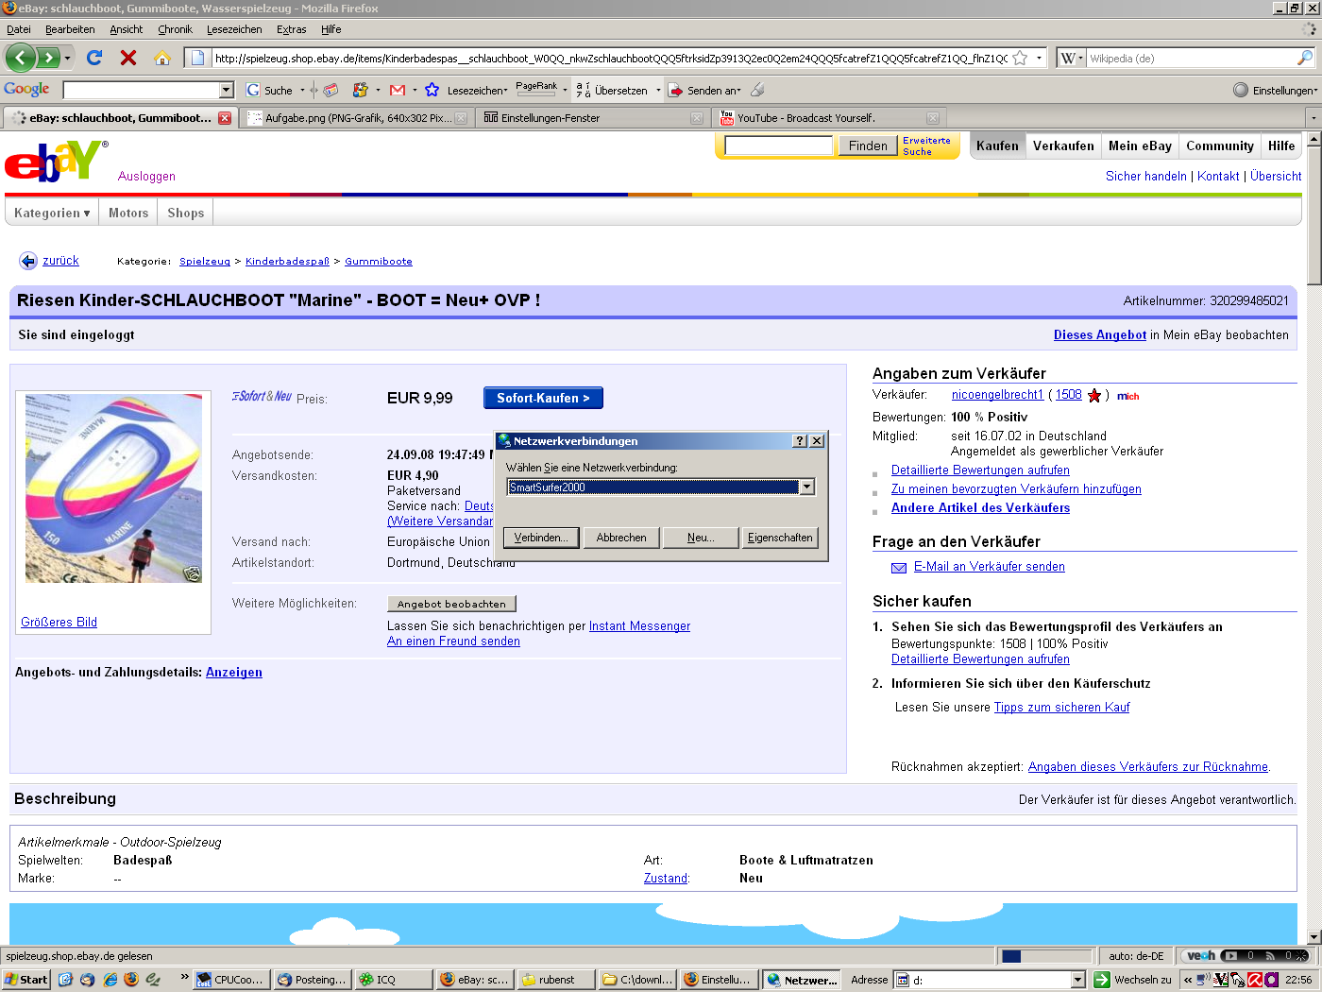Screen dimensions: 1322x992
Task: Click the eBay logo
Action: [x=55, y=161]
